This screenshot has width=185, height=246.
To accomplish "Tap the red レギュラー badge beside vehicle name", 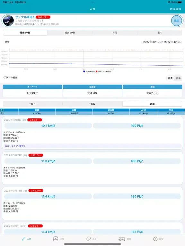I will 43,17.
